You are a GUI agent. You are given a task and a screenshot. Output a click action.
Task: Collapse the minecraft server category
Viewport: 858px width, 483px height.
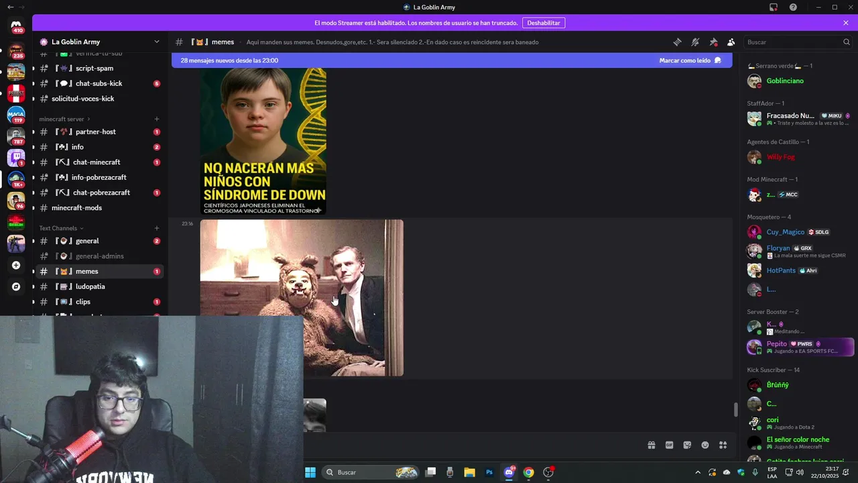(64, 119)
